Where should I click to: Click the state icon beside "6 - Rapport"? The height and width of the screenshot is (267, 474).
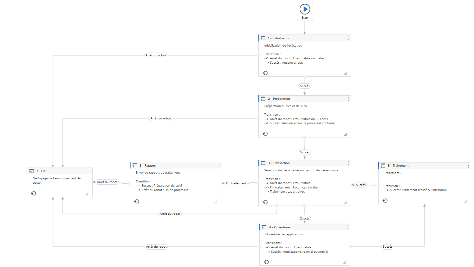point(135,166)
